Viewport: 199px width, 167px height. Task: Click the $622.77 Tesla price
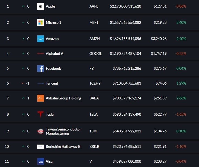coord(160,114)
